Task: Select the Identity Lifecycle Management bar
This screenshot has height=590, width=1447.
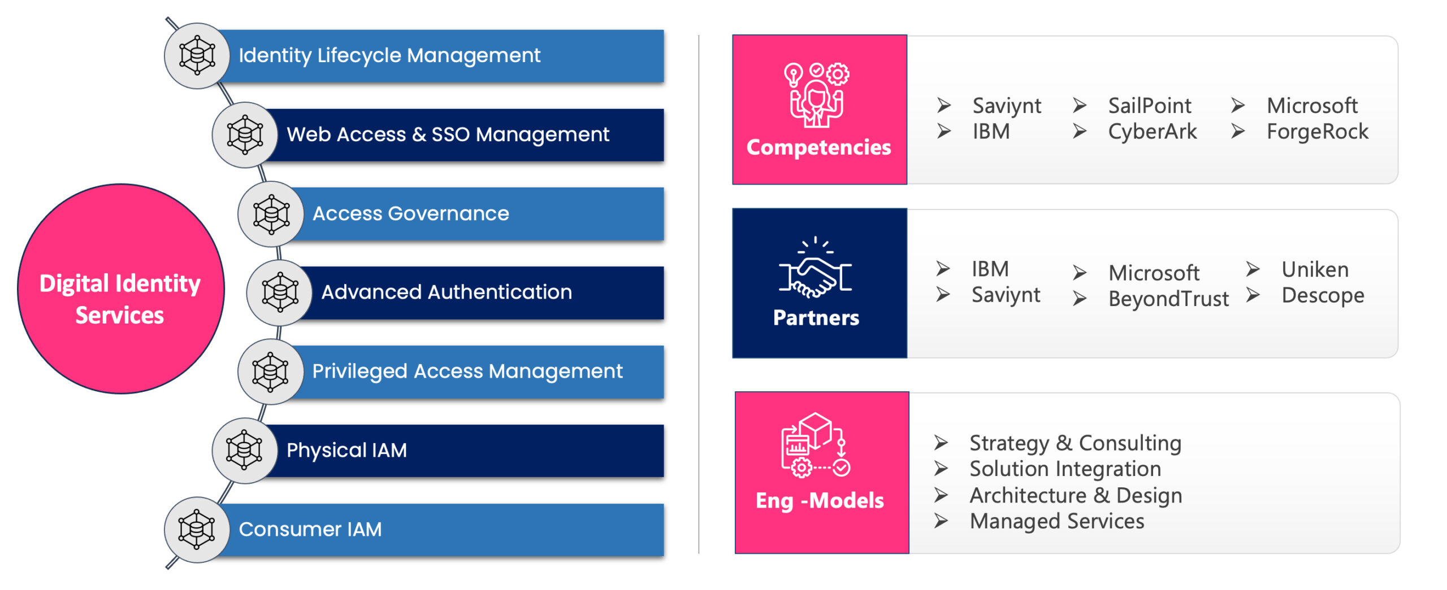Action: [441, 55]
